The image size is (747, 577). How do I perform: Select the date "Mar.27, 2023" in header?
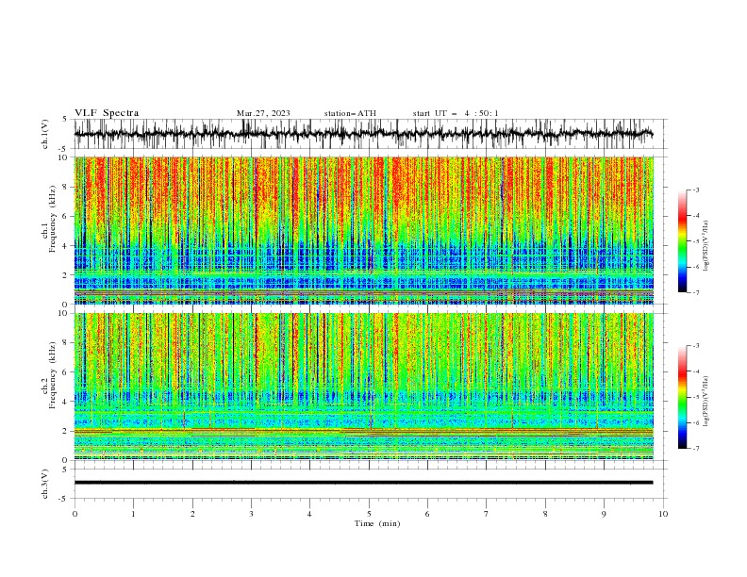(x=263, y=113)
